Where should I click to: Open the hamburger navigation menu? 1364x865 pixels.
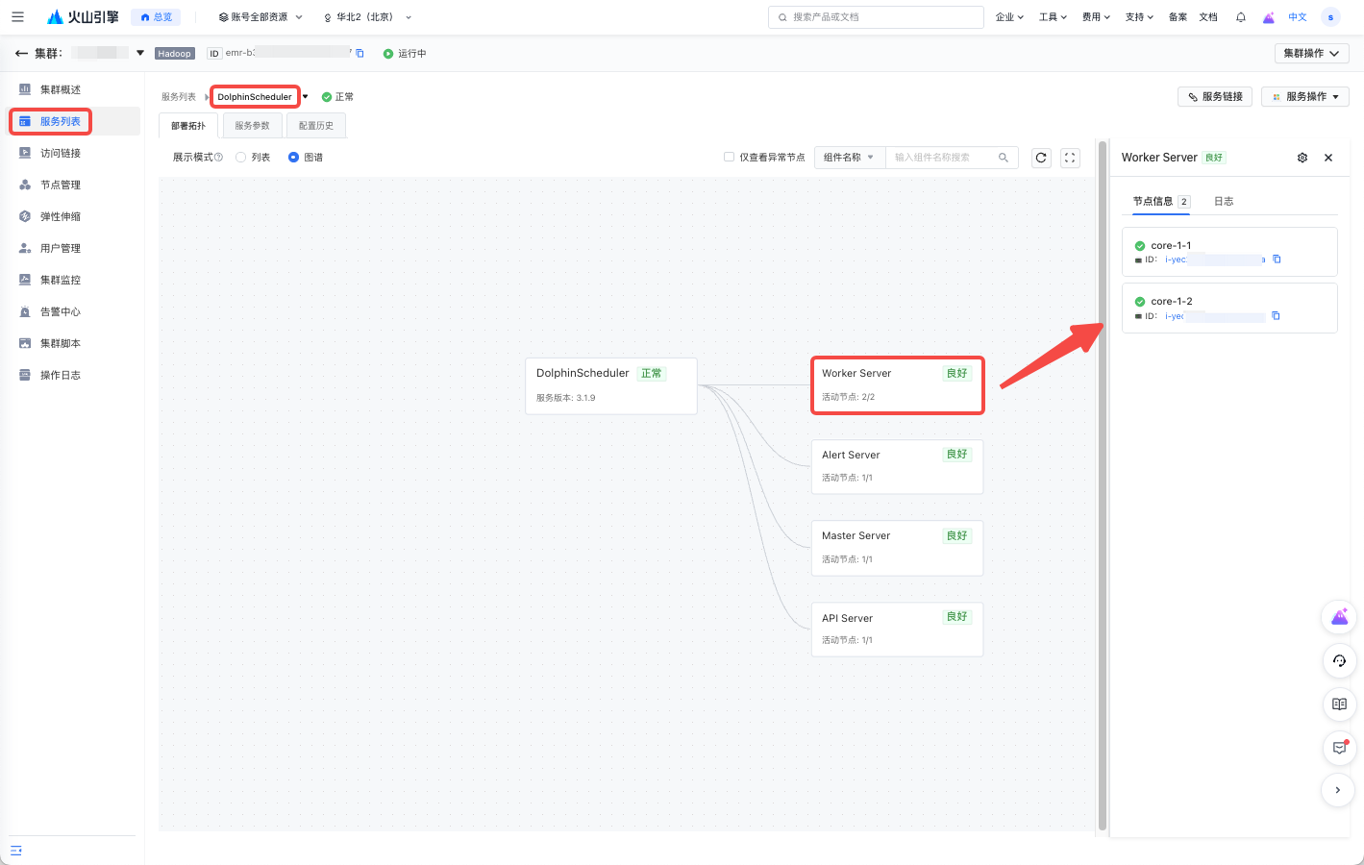point(17,17)
